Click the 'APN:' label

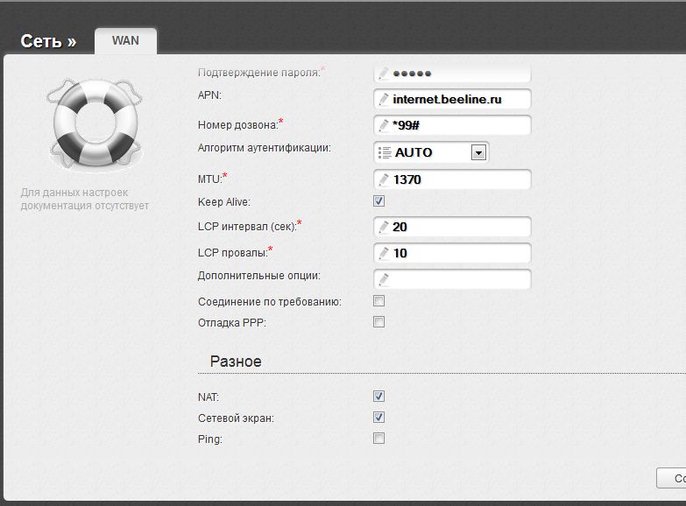(x=209, y=95)
